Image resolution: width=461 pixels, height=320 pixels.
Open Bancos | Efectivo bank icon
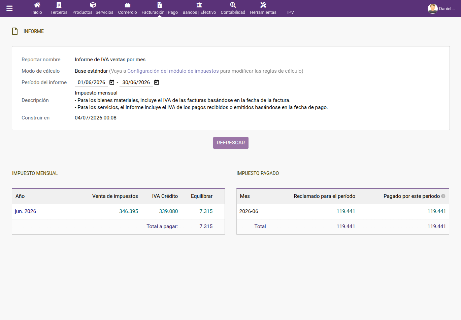199,5
